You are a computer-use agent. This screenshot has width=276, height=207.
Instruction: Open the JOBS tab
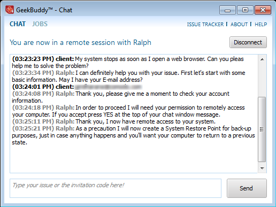coord(40,24)
